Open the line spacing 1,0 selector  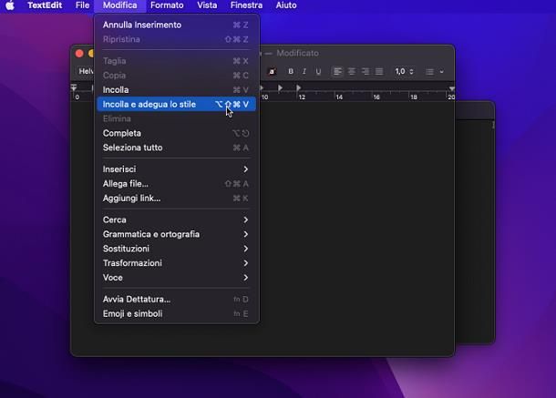(x=404, y=72)
